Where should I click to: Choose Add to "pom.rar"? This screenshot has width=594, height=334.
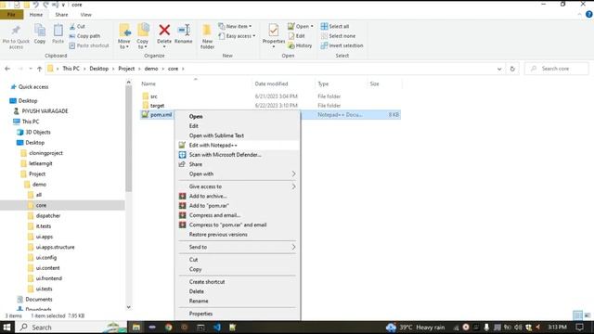point(238,206)
